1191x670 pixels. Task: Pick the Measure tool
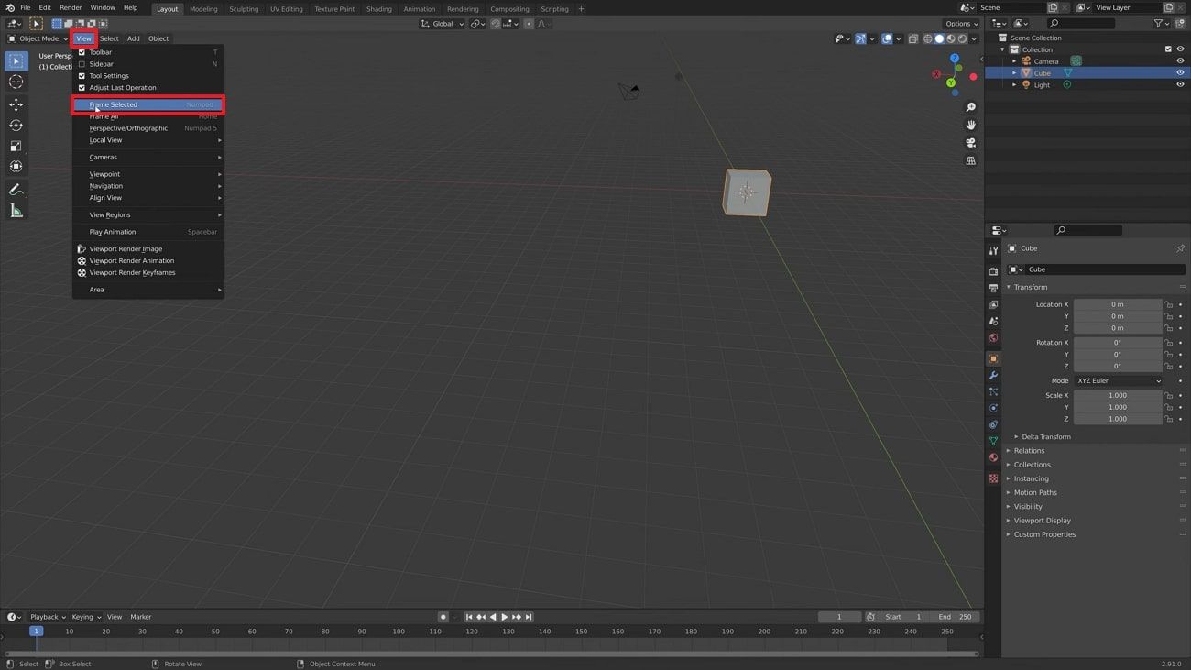pyautogui.click(x=16, y=210)
